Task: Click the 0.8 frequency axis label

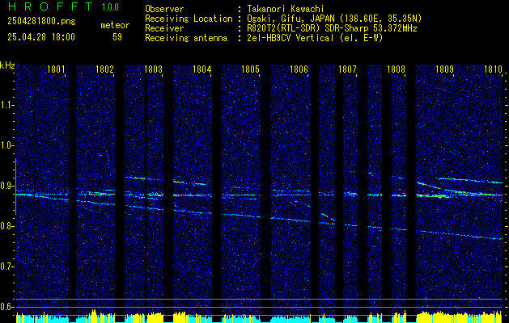Action: [6, 226]
